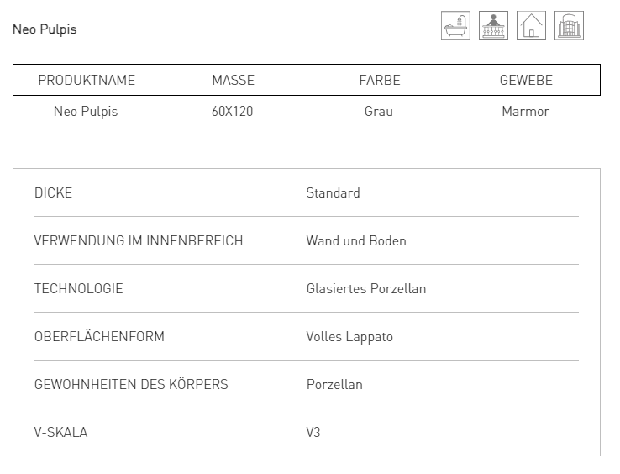This screenshot has height=474, width=620.
Task: Click the DICKE Standard row
Action: coord(307,193)
